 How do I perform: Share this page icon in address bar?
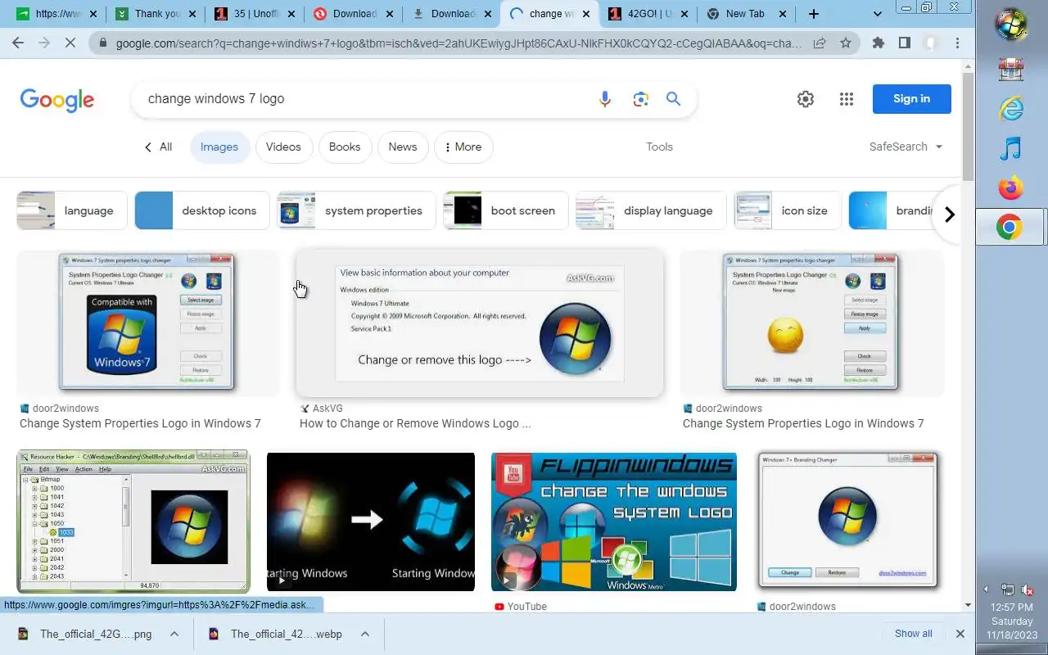click(x=820, y=43)
